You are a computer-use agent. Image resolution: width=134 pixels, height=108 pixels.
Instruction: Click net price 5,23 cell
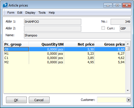point(79,54)
